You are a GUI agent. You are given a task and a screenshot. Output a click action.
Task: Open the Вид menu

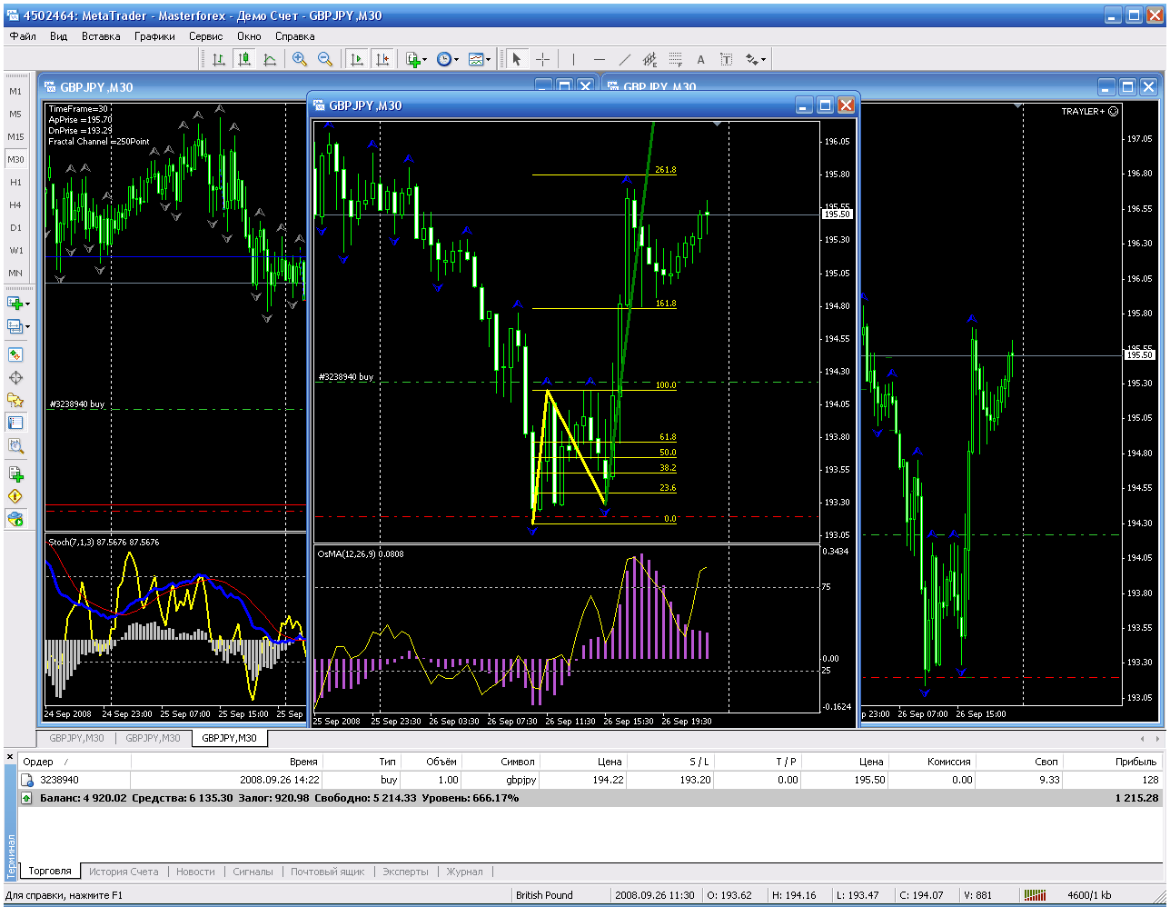click(59, 36)
